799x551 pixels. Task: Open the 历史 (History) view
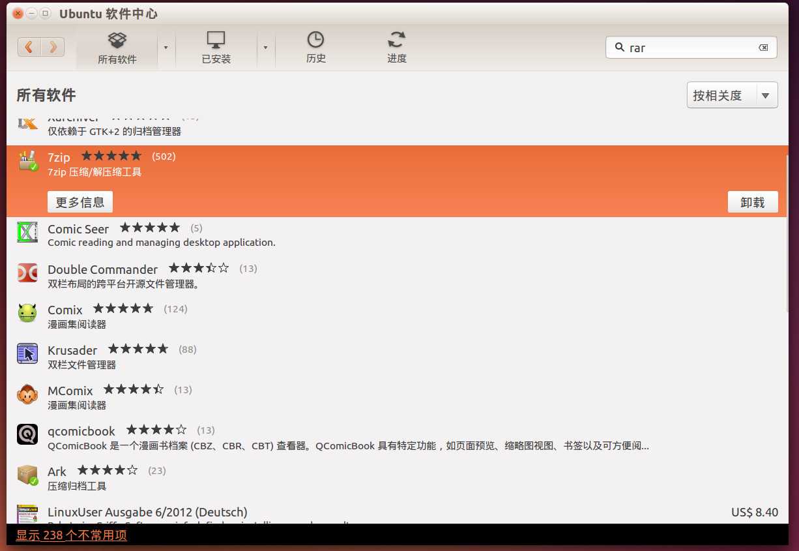pyautogui.click(x=315, y=48)
